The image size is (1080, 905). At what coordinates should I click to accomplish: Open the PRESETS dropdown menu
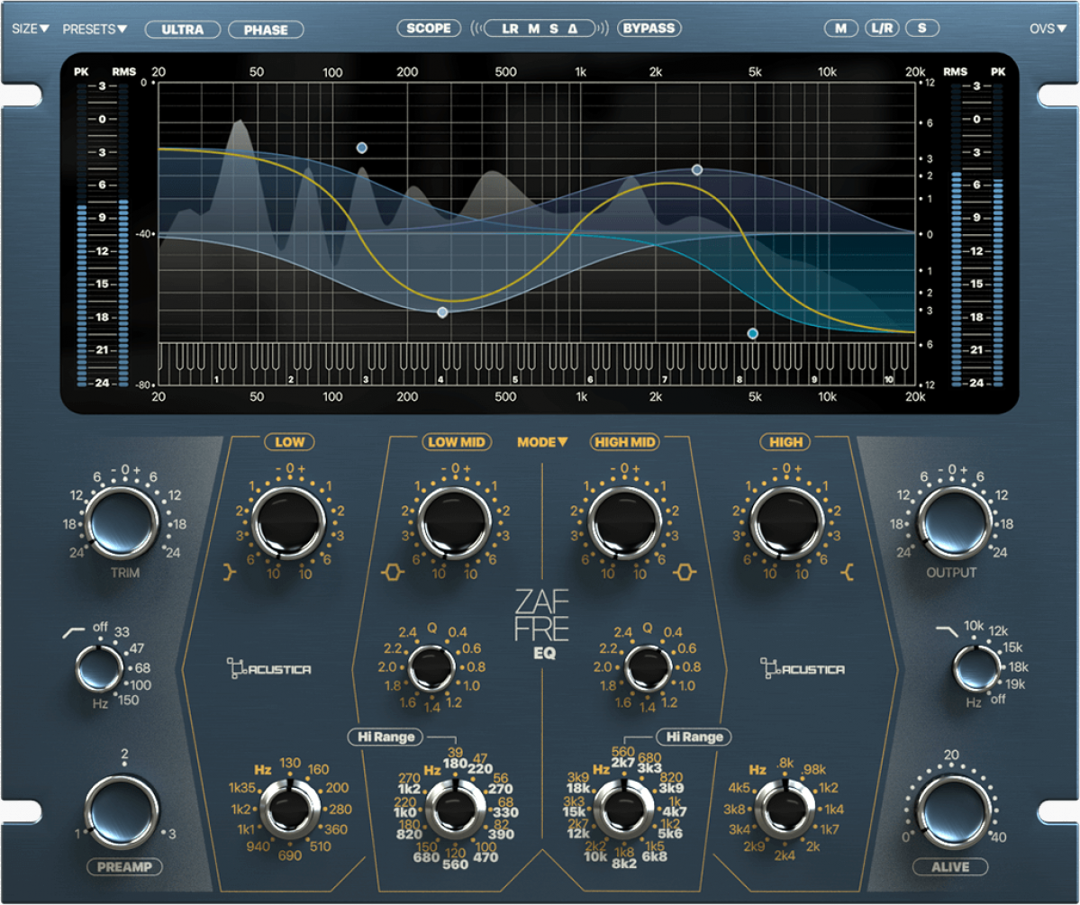pyautogui.click(x=95, y=29)
